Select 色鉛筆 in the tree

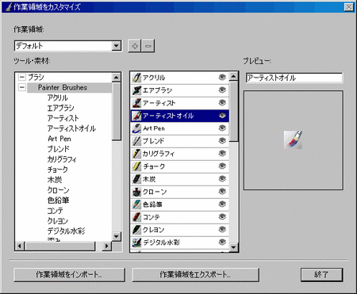[x=58, y=200]
